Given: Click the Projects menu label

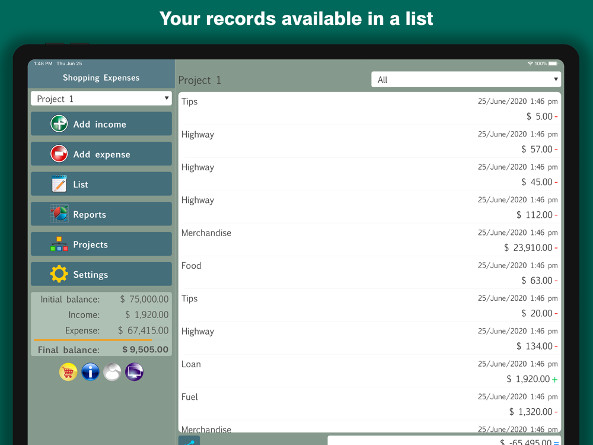Looking at the screenshot, I should [90, 245].
